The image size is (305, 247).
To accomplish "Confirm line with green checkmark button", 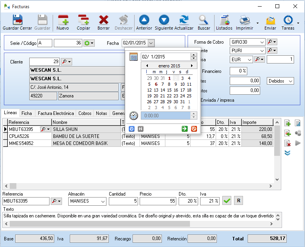I will click(x=227, y=201).
